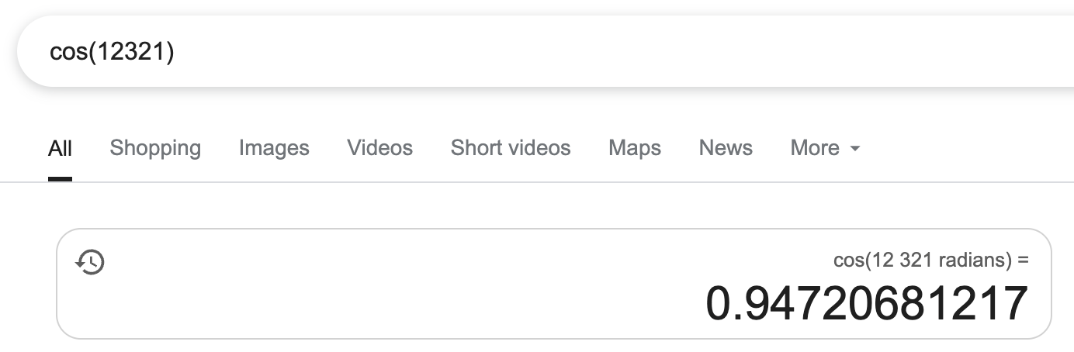Click the "cos" letters in the search field
This screenshot has height=352, width=1074.
(x=66, y=52)
